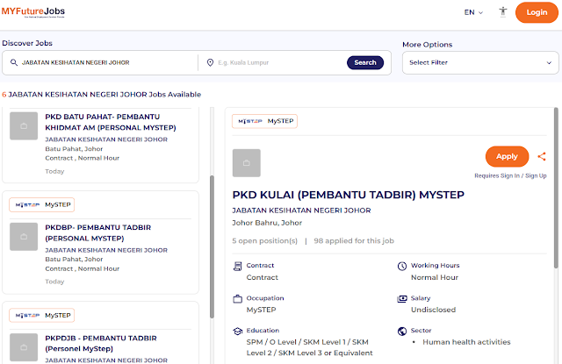Open PKDBP Pembantu Tadbir job listing
The height and width of the screenshot is (364, 562).
coord(97,232)
